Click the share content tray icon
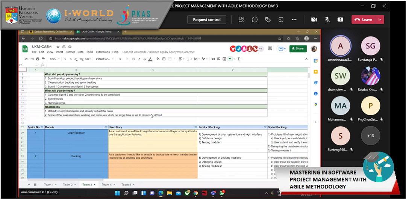 coord(340,20)
